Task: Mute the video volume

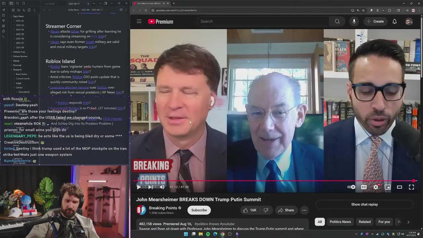Action: tap(162, 187)
